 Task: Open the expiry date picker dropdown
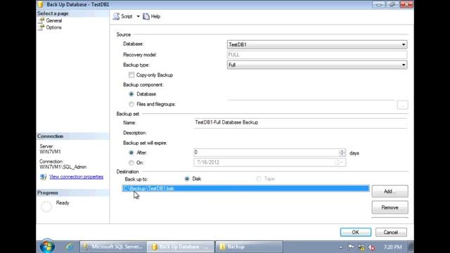pyautogui.click(x=340, y=162)
